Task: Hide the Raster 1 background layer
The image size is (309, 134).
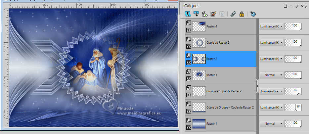Action: (x=189, y=127)
